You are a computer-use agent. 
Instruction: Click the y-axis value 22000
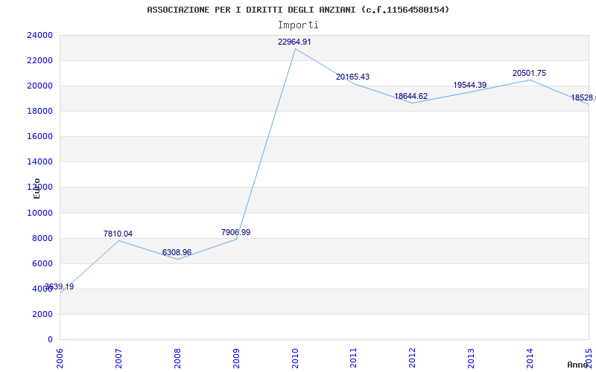[39, 60]
